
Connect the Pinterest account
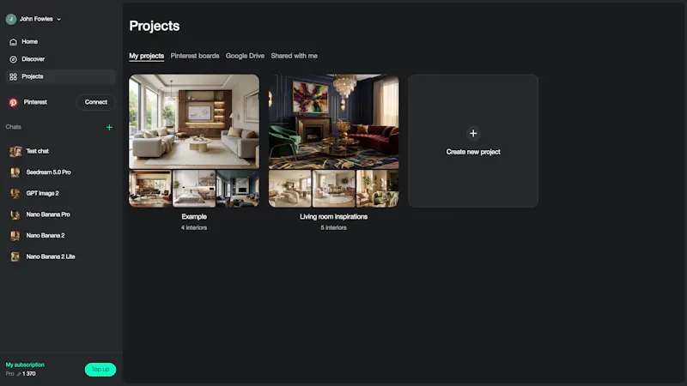(96, 102)
